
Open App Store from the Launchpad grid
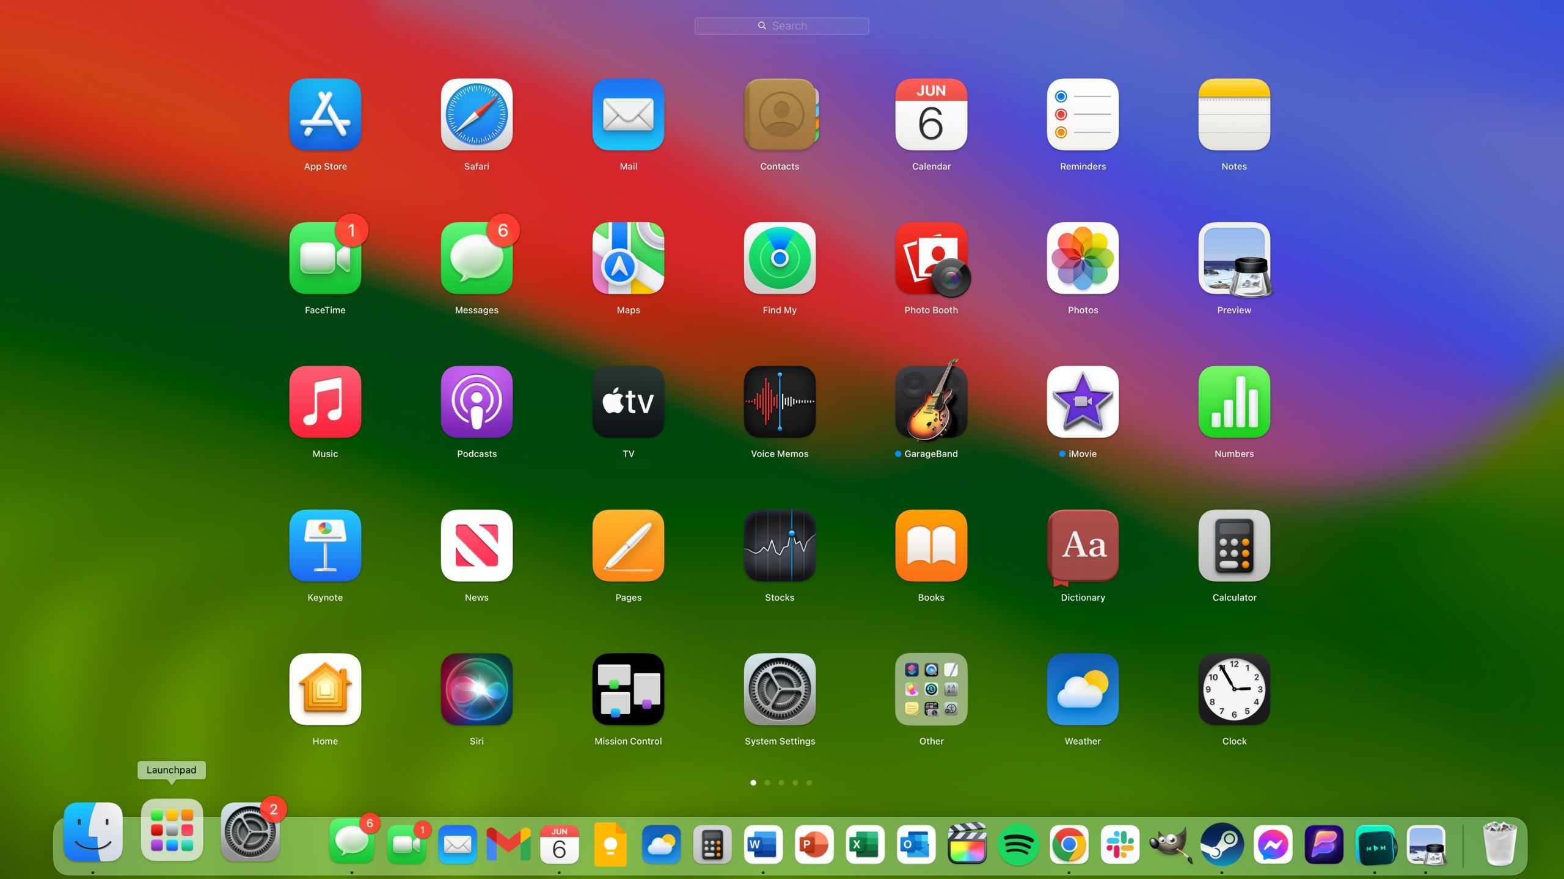[325, 115]
